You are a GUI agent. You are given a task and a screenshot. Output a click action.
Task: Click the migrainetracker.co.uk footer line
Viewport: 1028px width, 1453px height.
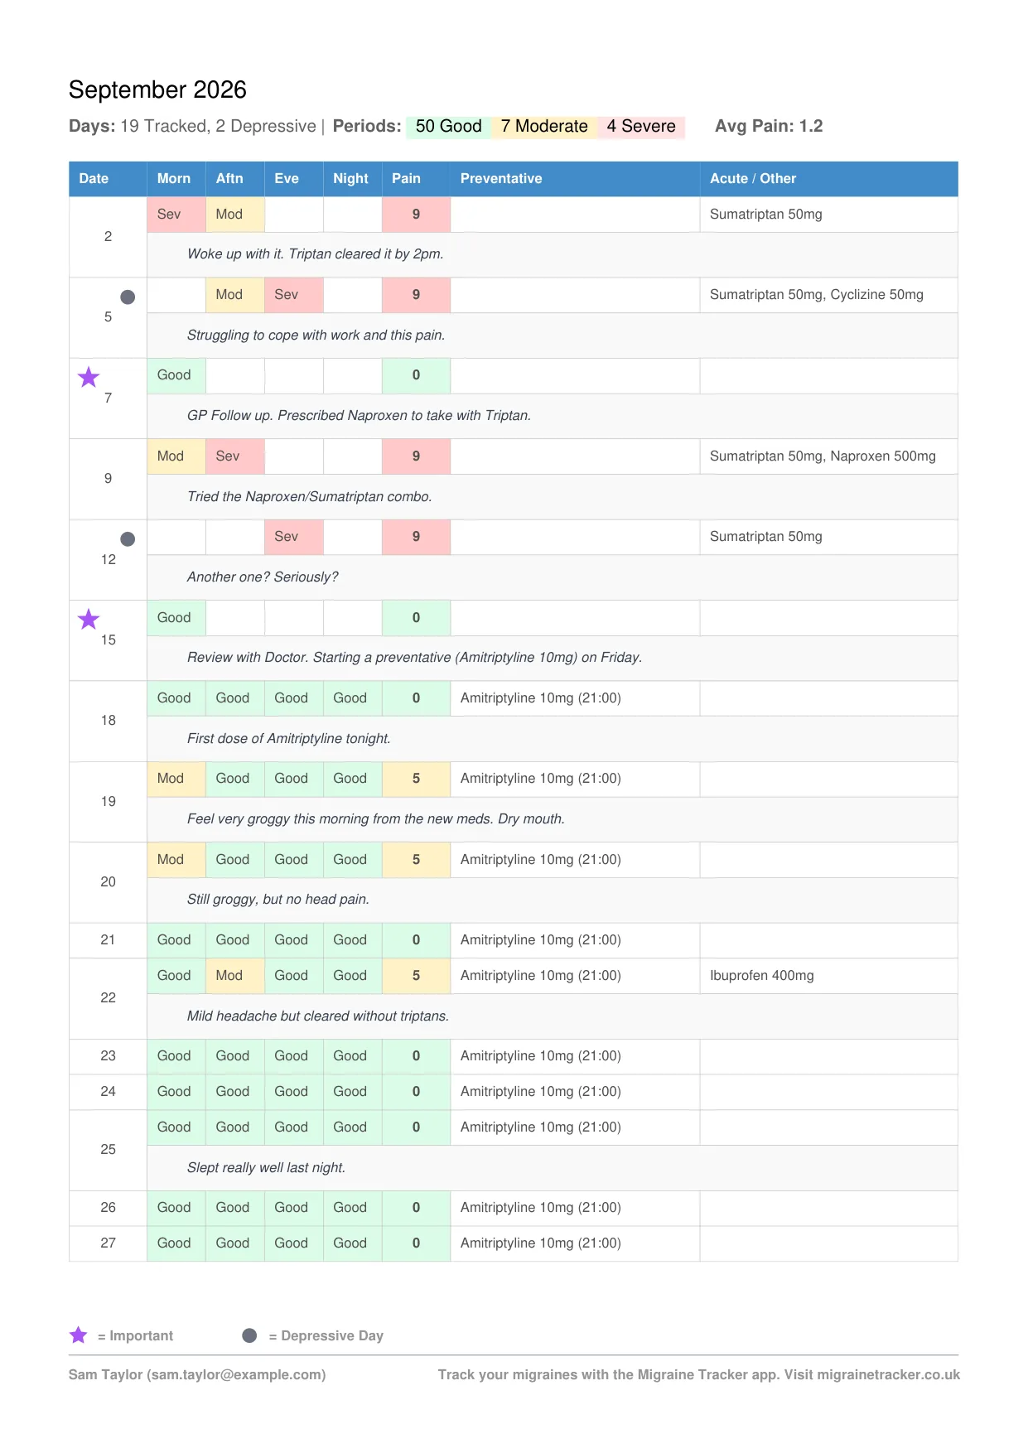coord(699,1375)
